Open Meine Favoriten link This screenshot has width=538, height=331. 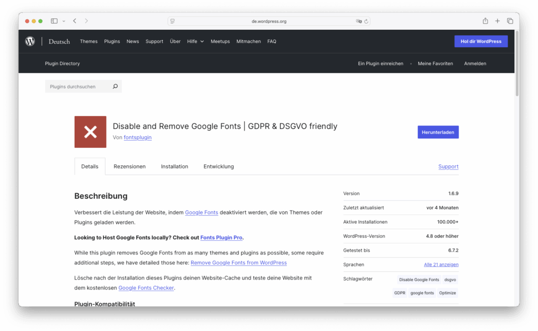435,63
